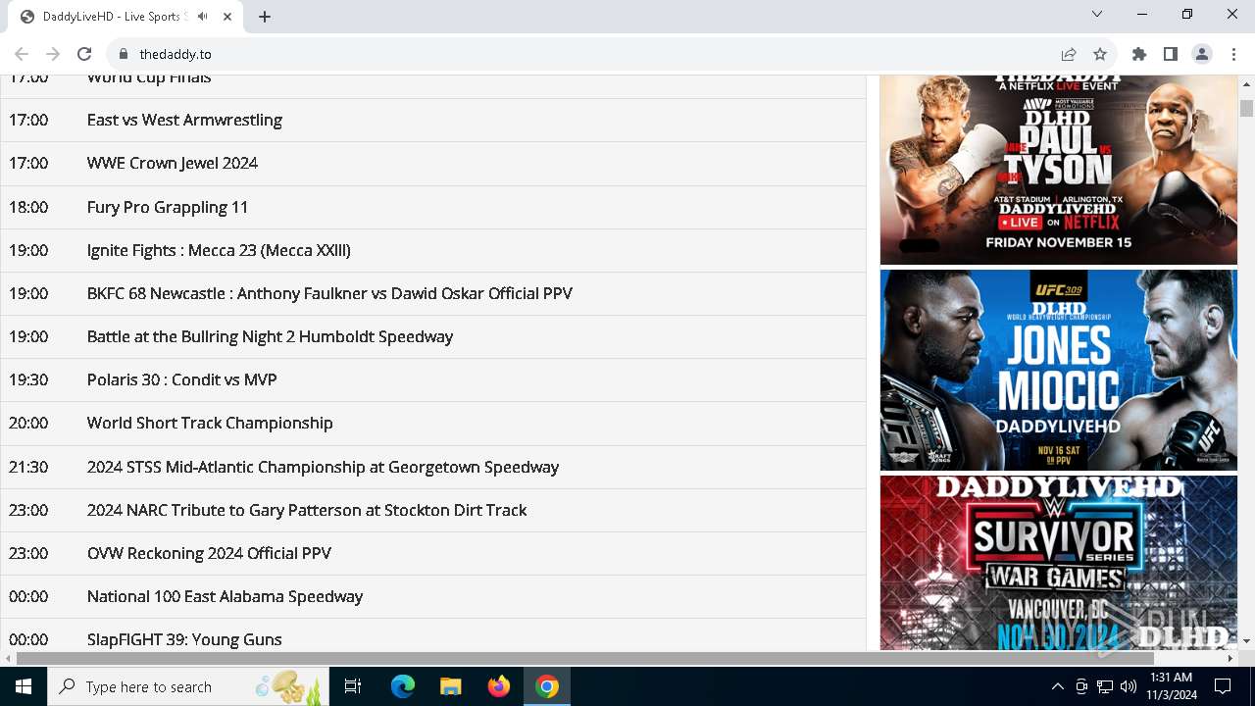Image resolution: width=1255 pixels, height=706 pixels.
Task: Open the taskbar clock and calendar
Action: tap(1171, 686)
